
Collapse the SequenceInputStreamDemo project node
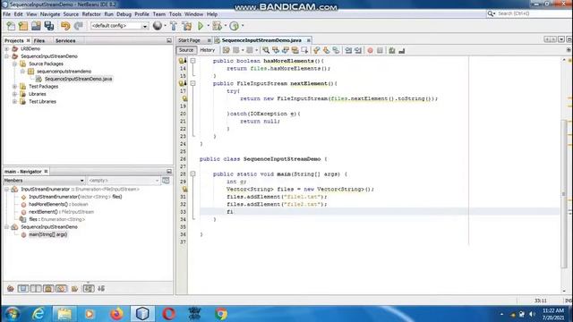(6, 56)
